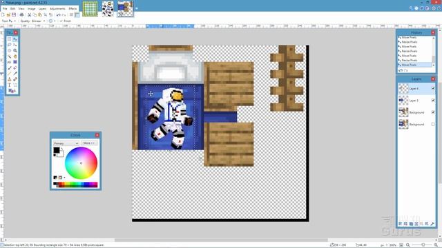Click the Save toolbar icon
442x248 pixels.
point(14,14)
